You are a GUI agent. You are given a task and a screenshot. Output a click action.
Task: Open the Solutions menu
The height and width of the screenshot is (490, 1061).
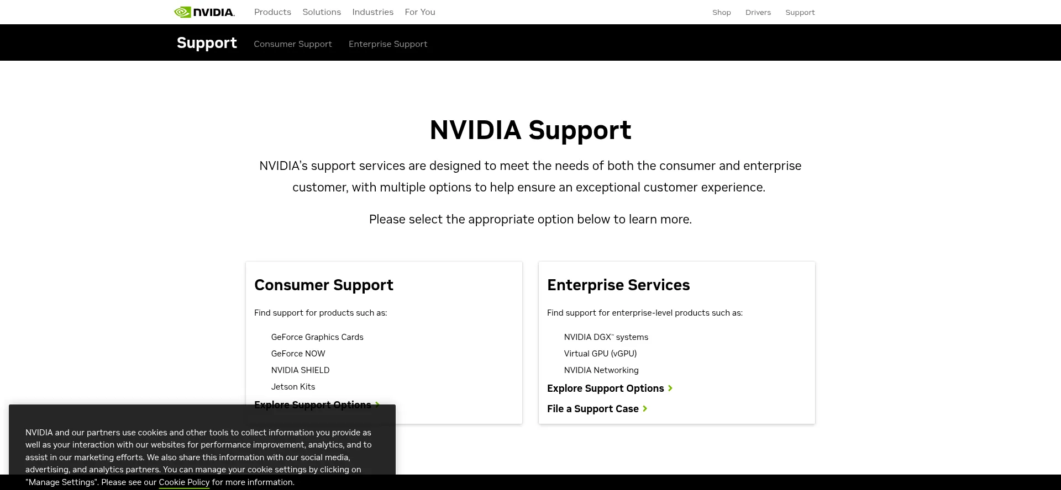[x=322, y=12]
